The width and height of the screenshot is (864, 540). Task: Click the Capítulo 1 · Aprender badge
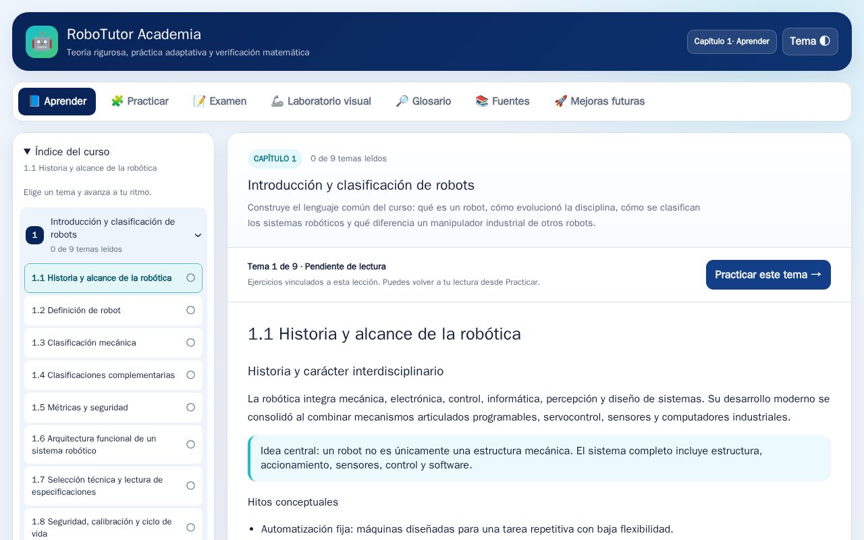click(732, 41)
